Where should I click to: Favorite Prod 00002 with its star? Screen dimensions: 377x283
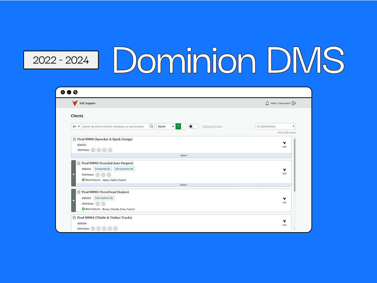[79, 163]
